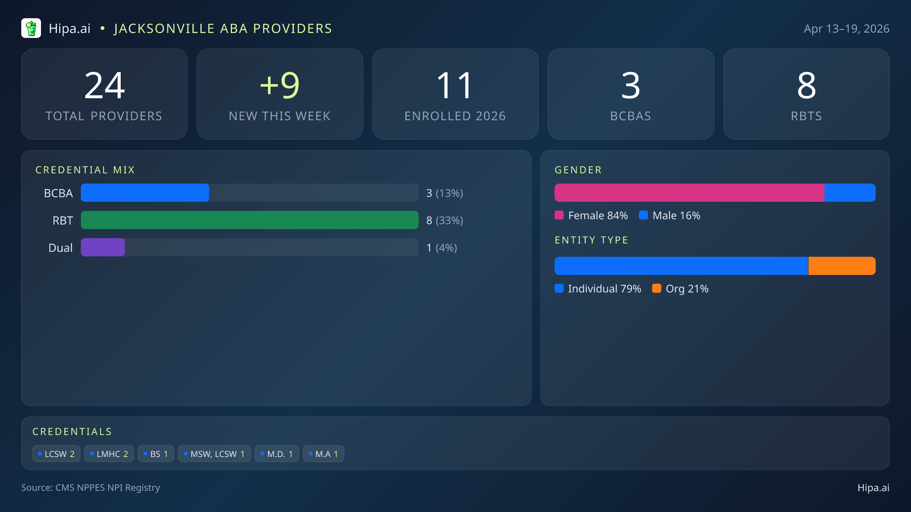911x512 pixels.
Task: Select the BS 1 credential chip
Action: 156,454
